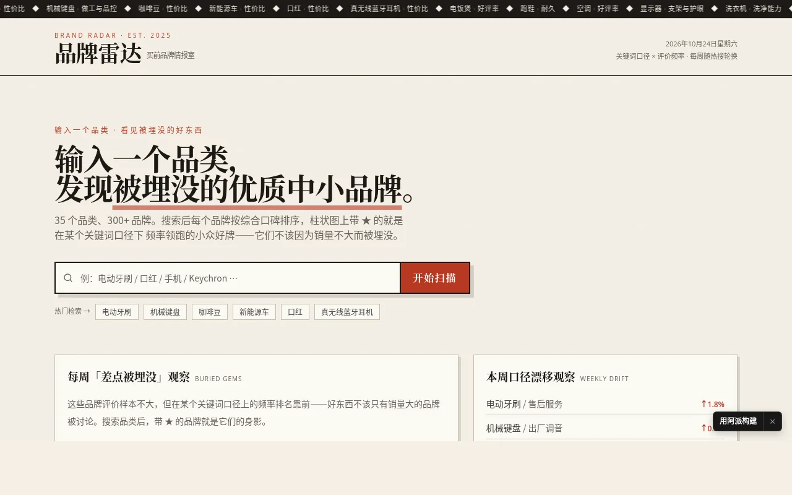Image resolution: width=792 pixels, height=495 pixels.
Task: Select the 新能源车 hot search chip
Action: point(254,312)
